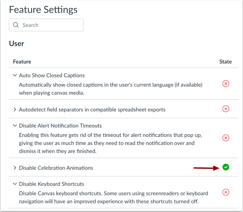243x212 pixels.
Task: Click the Feature Settings page heading
Action: coord(43,9)
